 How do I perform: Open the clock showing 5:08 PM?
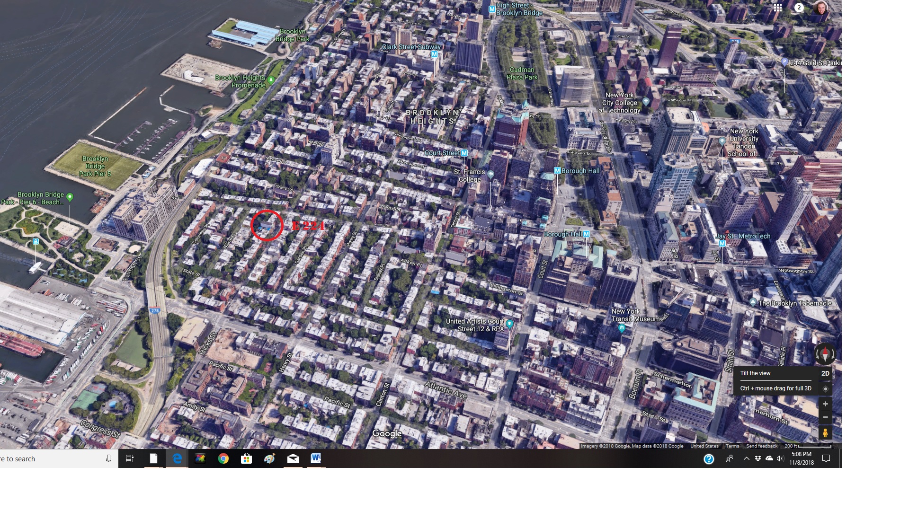click(802, 458)
